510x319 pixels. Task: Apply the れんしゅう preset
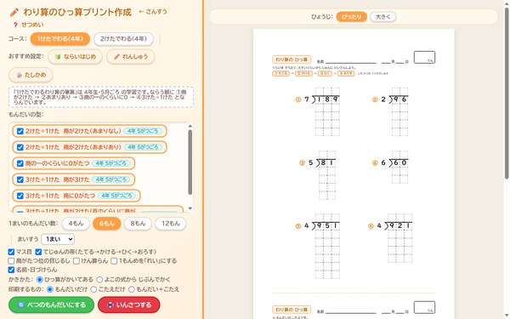point(131,57)
